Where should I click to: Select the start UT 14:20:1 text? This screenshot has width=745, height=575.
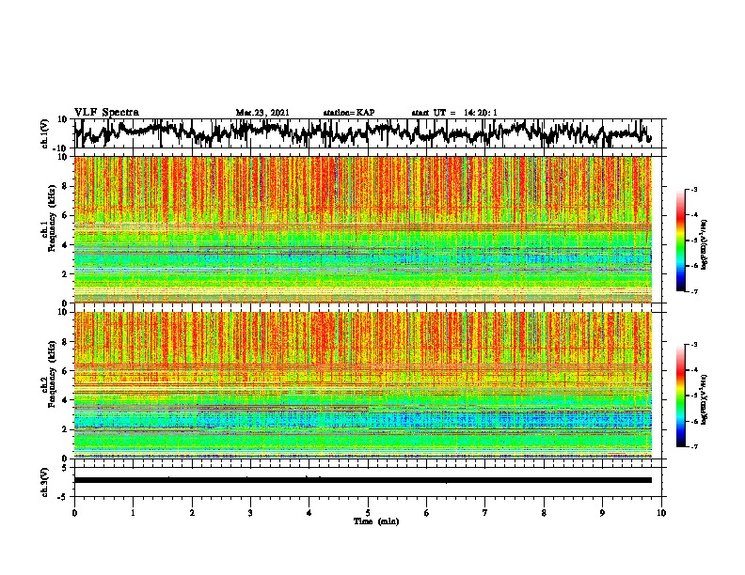pyautogui.click(x=454, y=113)
